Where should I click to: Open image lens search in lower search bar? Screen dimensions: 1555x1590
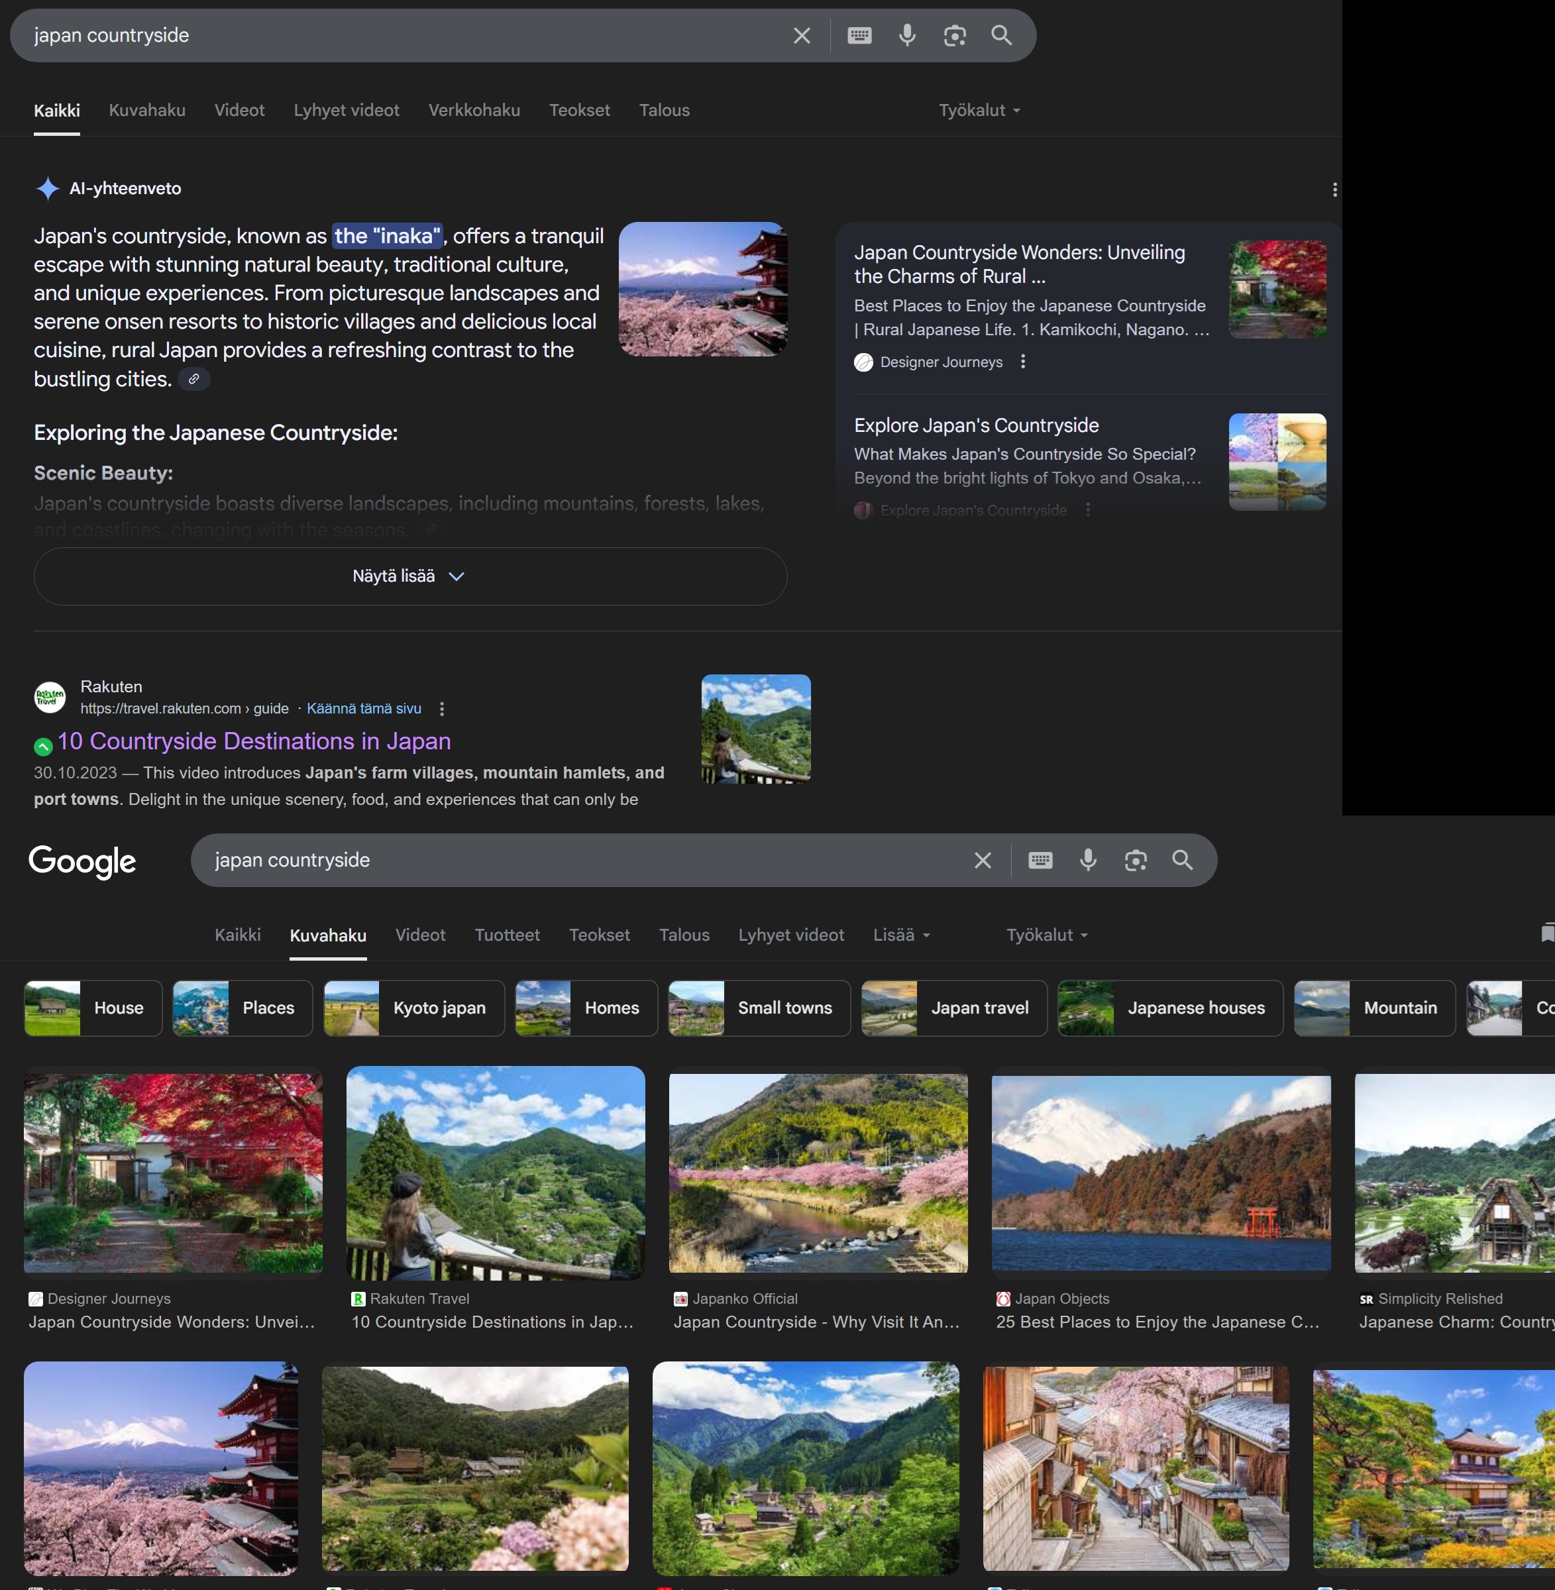[1135, 861]
